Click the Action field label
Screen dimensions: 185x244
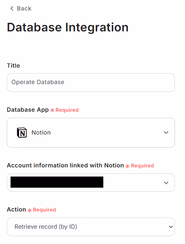(x=16, y=210)
